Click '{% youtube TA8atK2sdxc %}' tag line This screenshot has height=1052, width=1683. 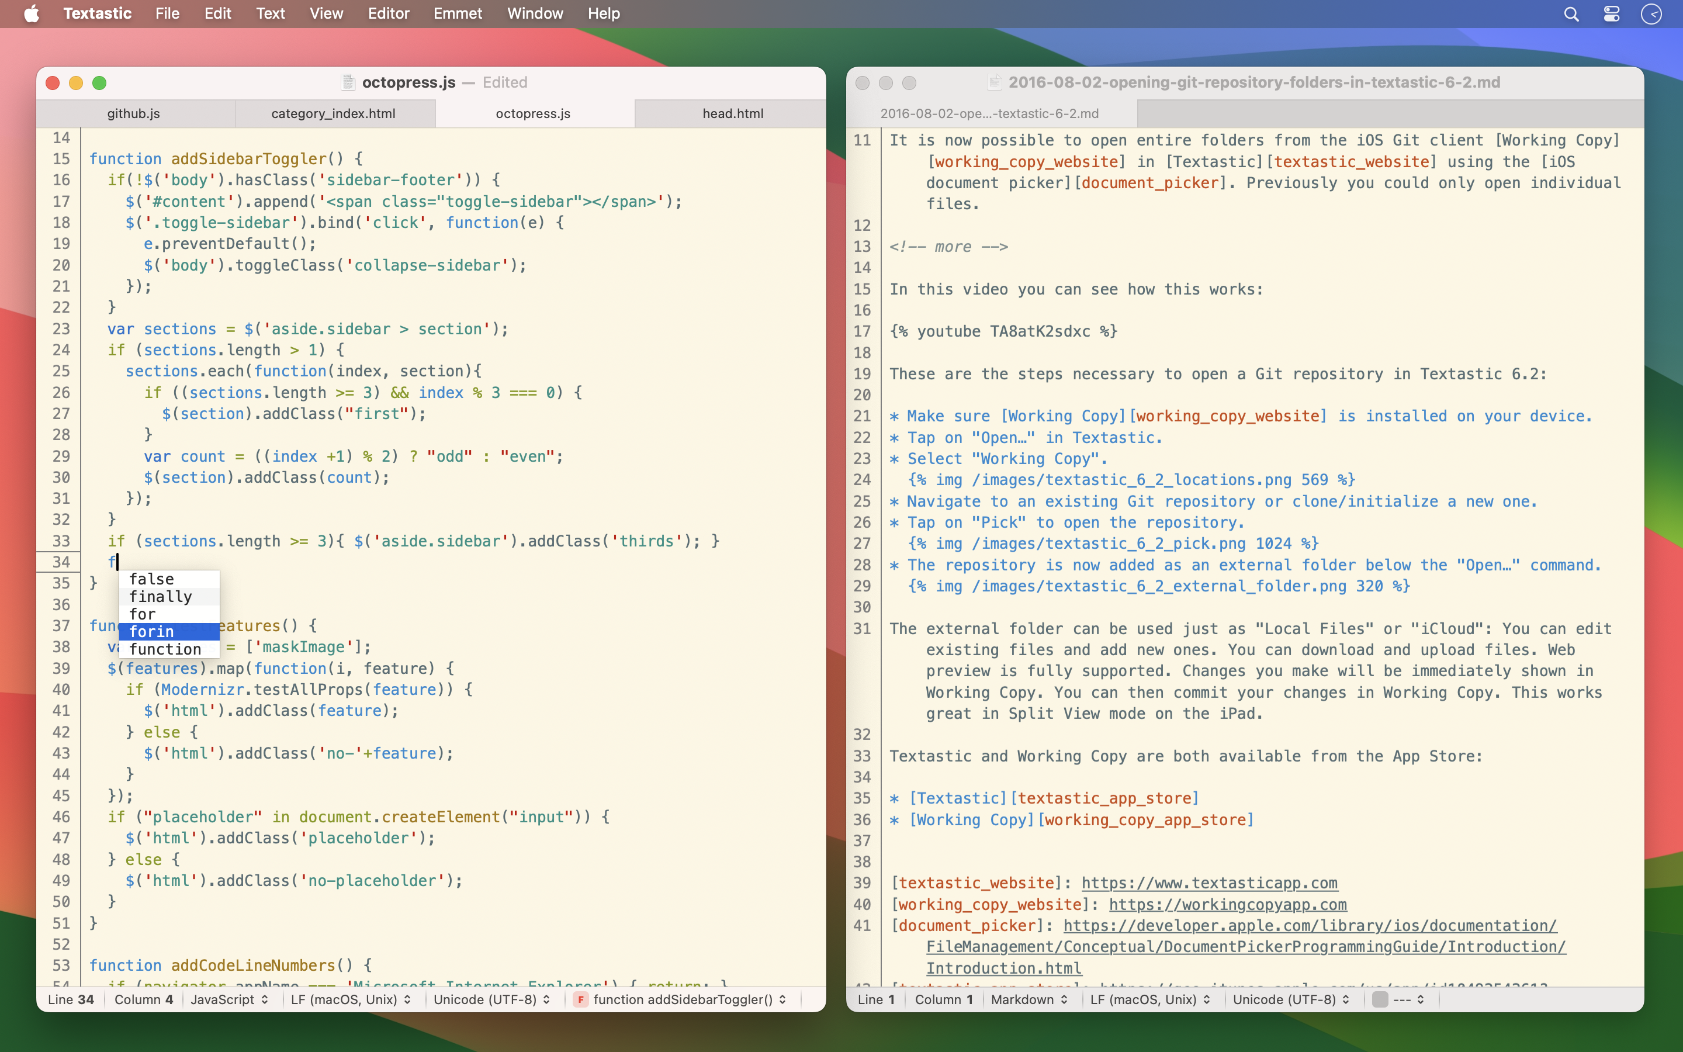(1003, 331)
